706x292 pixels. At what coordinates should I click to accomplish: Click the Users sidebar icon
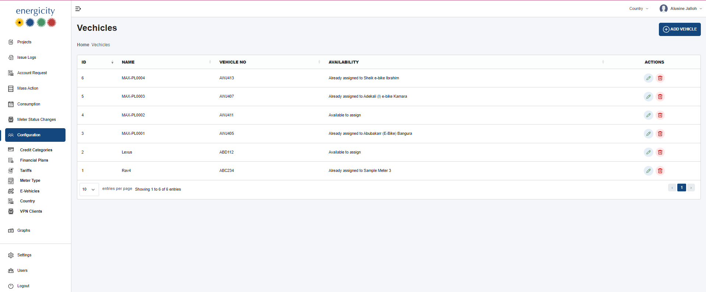(x=11, y=271)
